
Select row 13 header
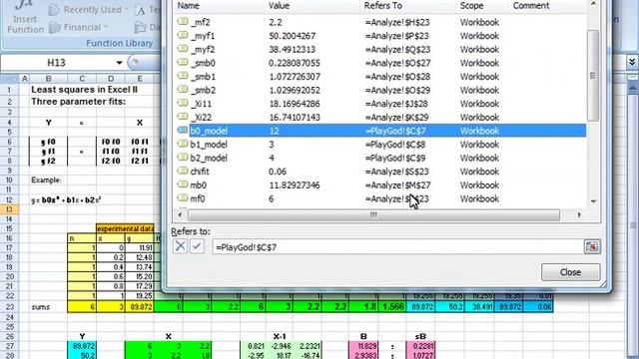[9, 209]
